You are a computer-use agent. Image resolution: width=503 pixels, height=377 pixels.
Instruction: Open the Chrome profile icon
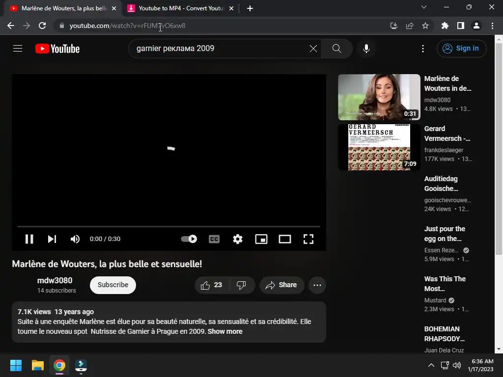pos(476,26)
